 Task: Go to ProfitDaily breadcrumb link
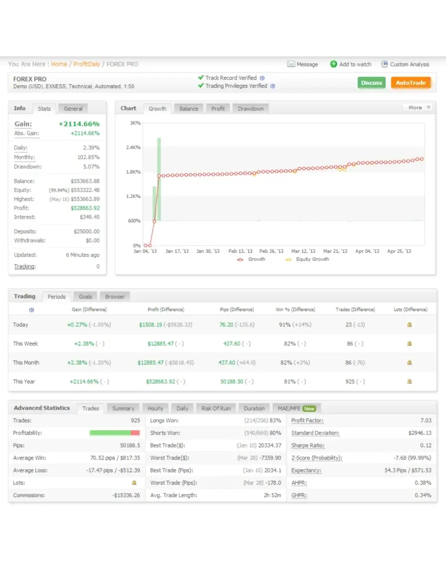point(87,64)
